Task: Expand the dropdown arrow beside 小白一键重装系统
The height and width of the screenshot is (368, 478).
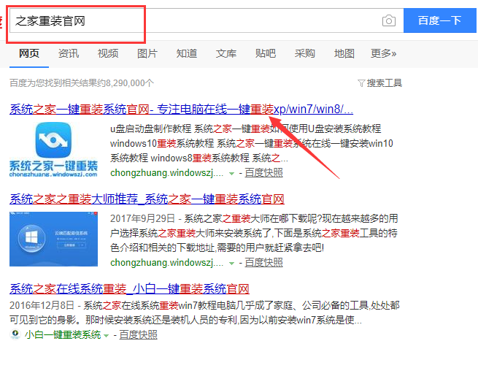Action: (107, 335)
